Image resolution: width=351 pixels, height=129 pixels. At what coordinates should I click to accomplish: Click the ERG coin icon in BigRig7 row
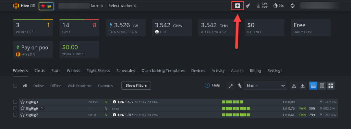pos(114,115)
